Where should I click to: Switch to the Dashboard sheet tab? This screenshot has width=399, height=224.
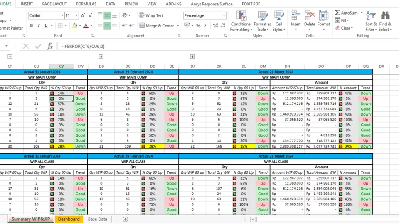click(69, 219)
